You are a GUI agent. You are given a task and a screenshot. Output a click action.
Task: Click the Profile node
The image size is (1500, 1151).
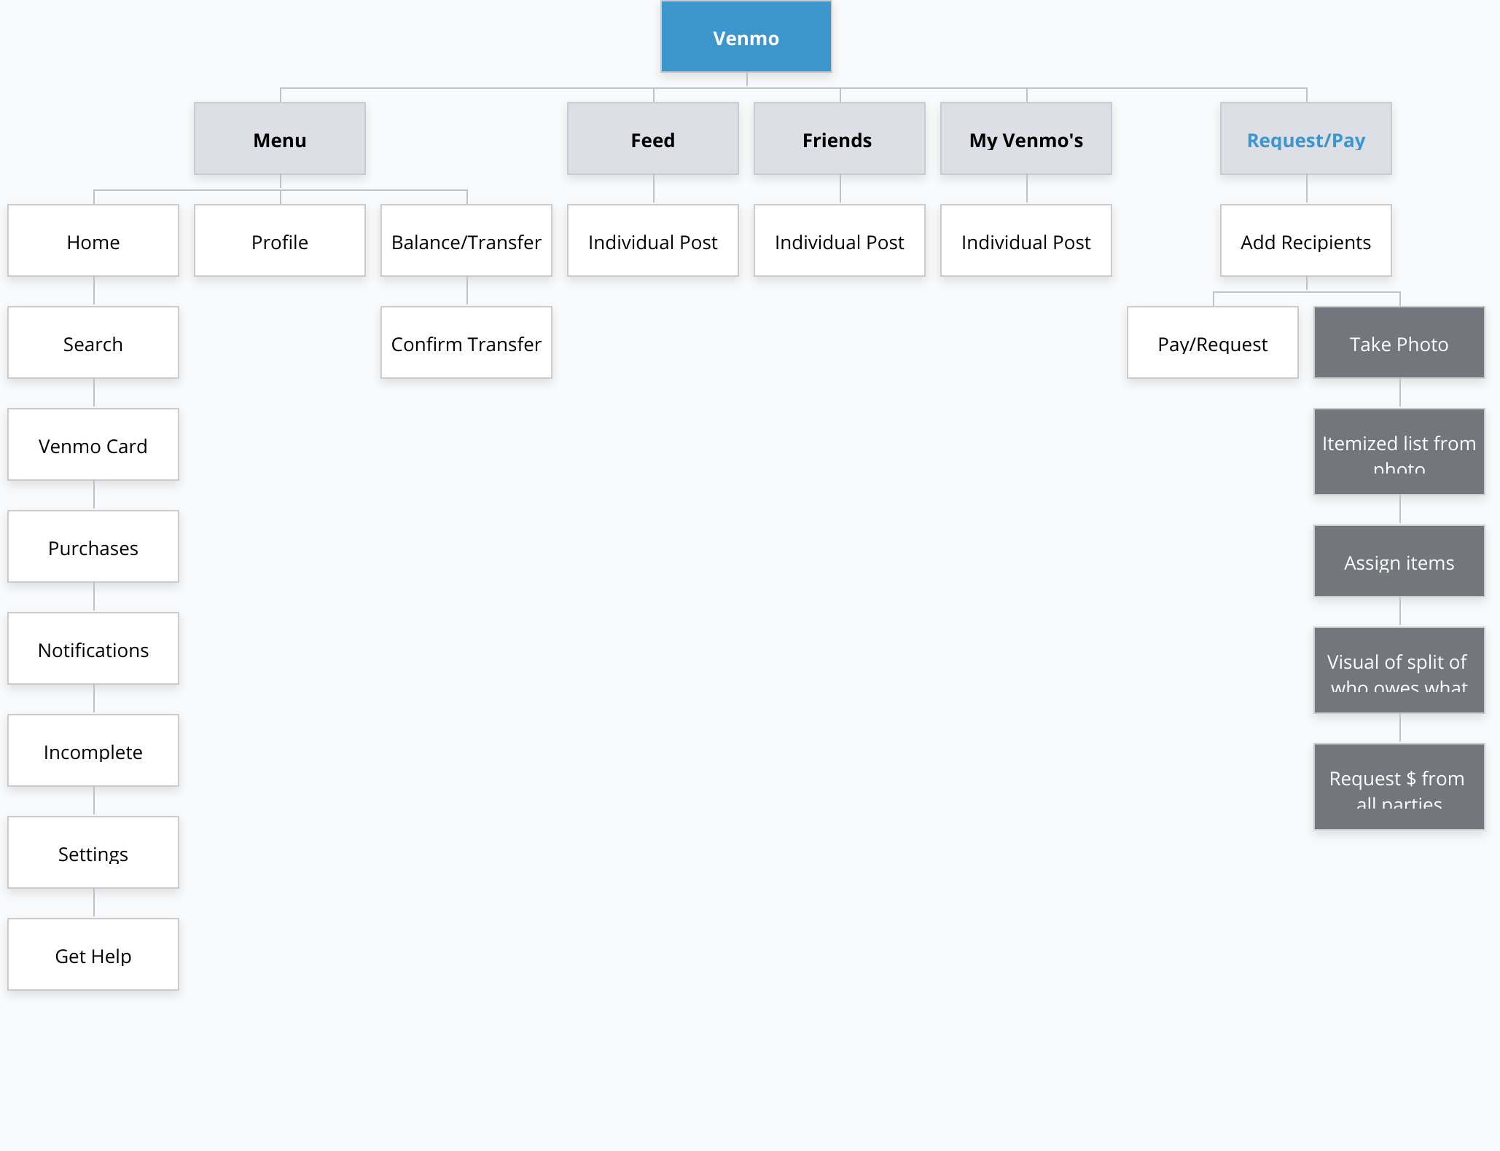[x=279, y=241]
